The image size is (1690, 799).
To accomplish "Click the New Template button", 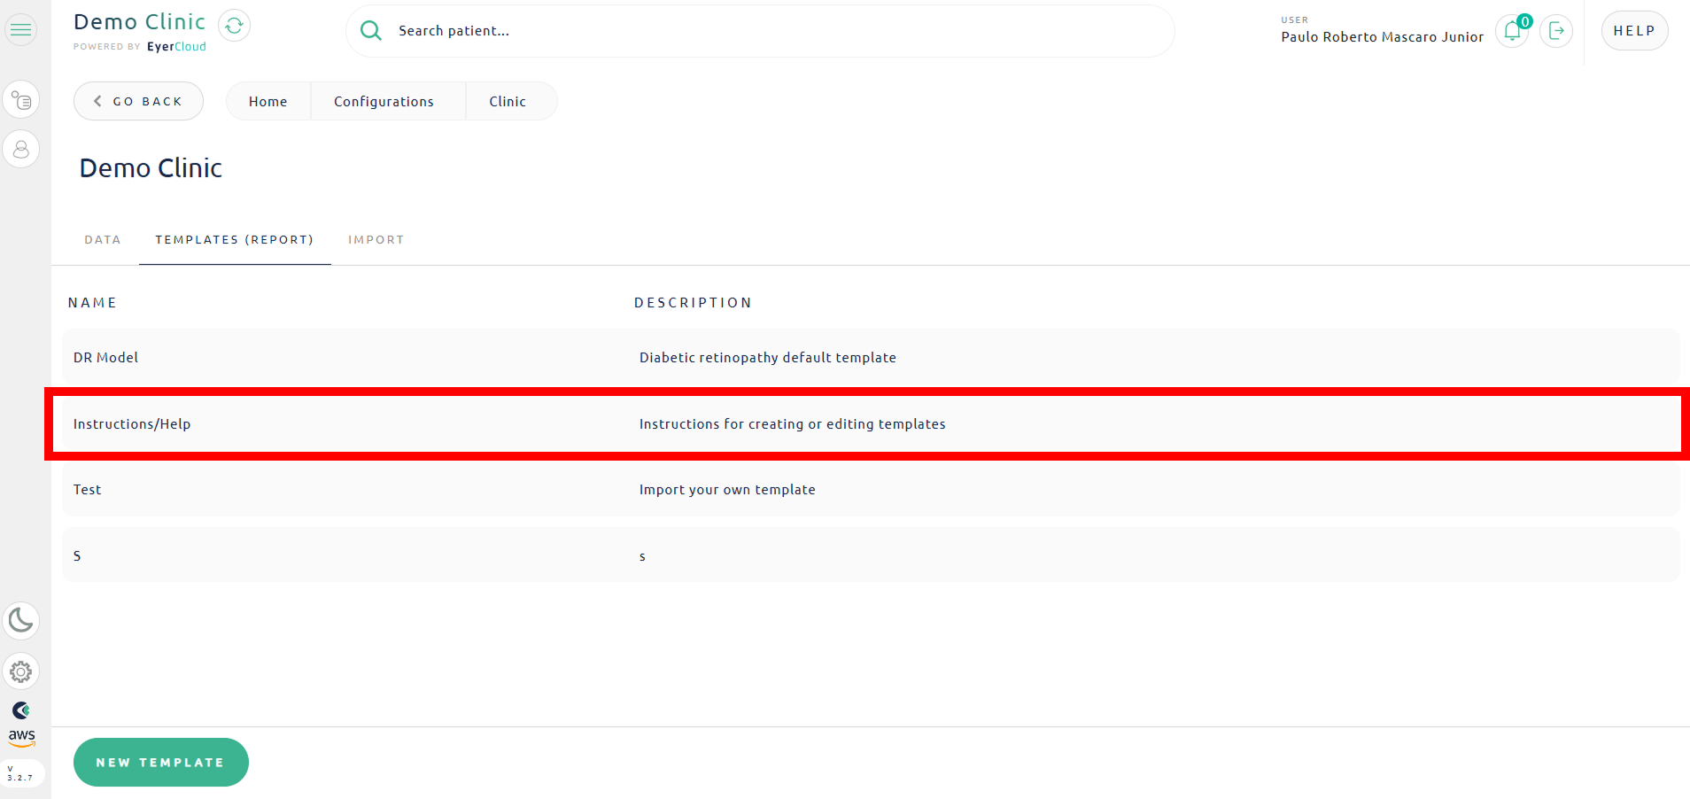I will point(160,762).
